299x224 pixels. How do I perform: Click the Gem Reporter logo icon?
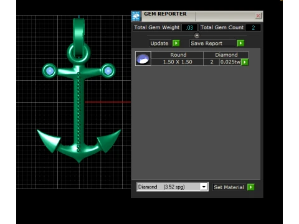pos(136,16)
